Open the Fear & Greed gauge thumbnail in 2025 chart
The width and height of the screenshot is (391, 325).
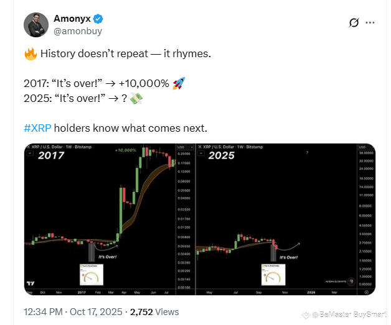tap(273, 275)
